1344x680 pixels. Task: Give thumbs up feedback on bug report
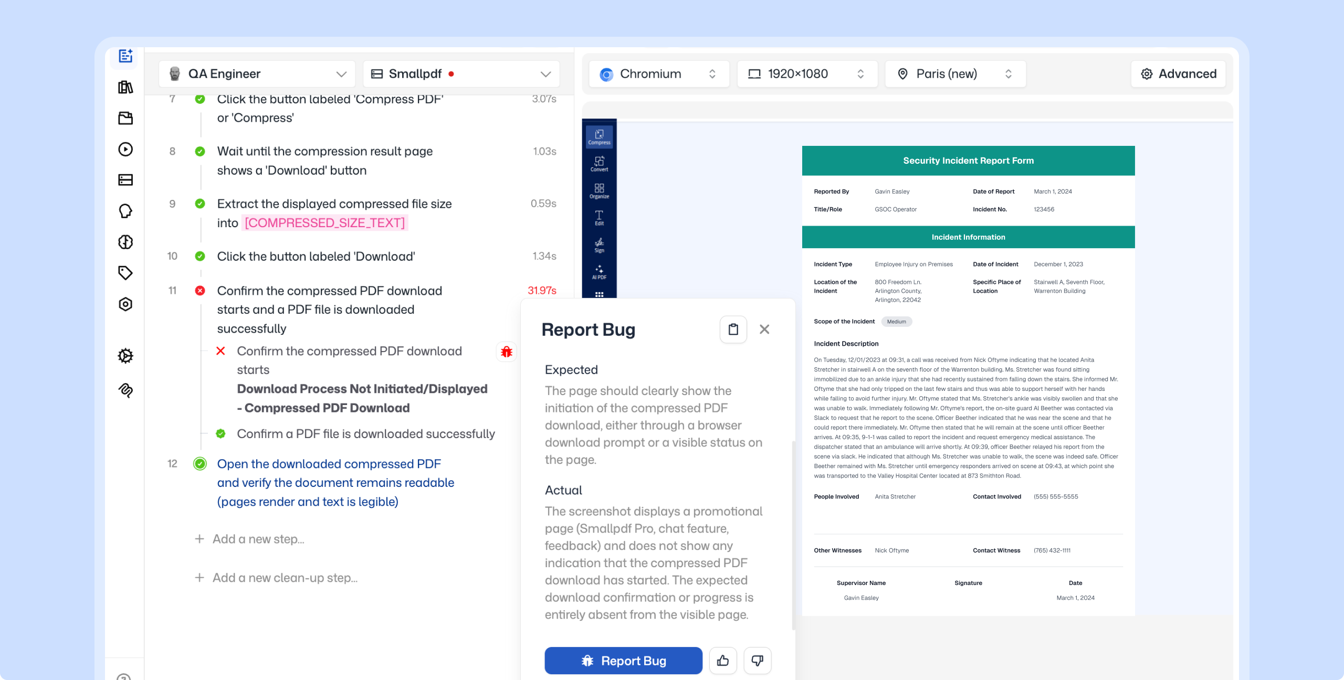723,661
